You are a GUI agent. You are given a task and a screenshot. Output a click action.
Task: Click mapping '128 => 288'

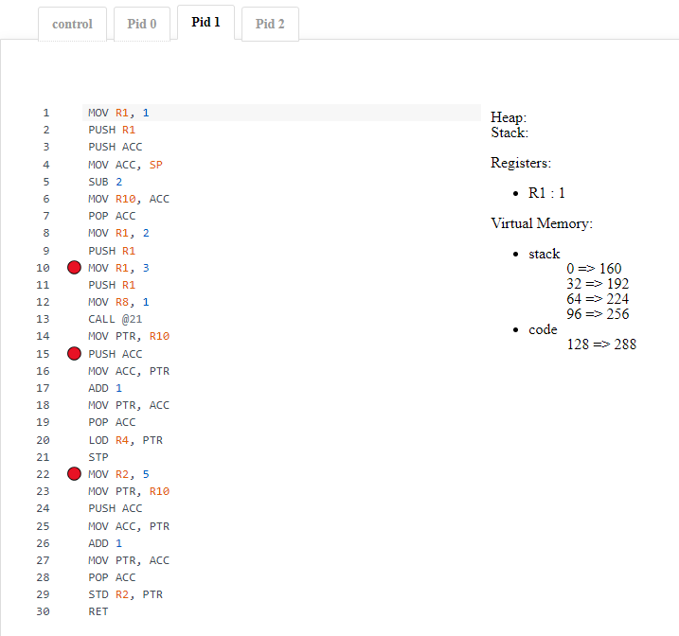click(x=601, y=344)
